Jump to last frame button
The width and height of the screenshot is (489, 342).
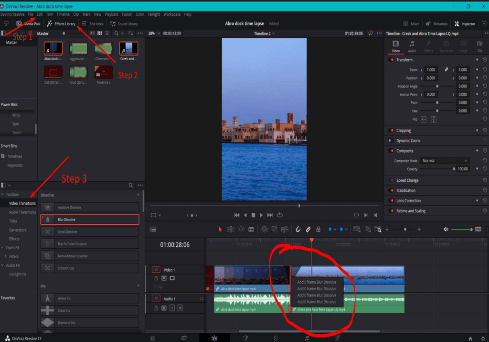tap(270, 215)
